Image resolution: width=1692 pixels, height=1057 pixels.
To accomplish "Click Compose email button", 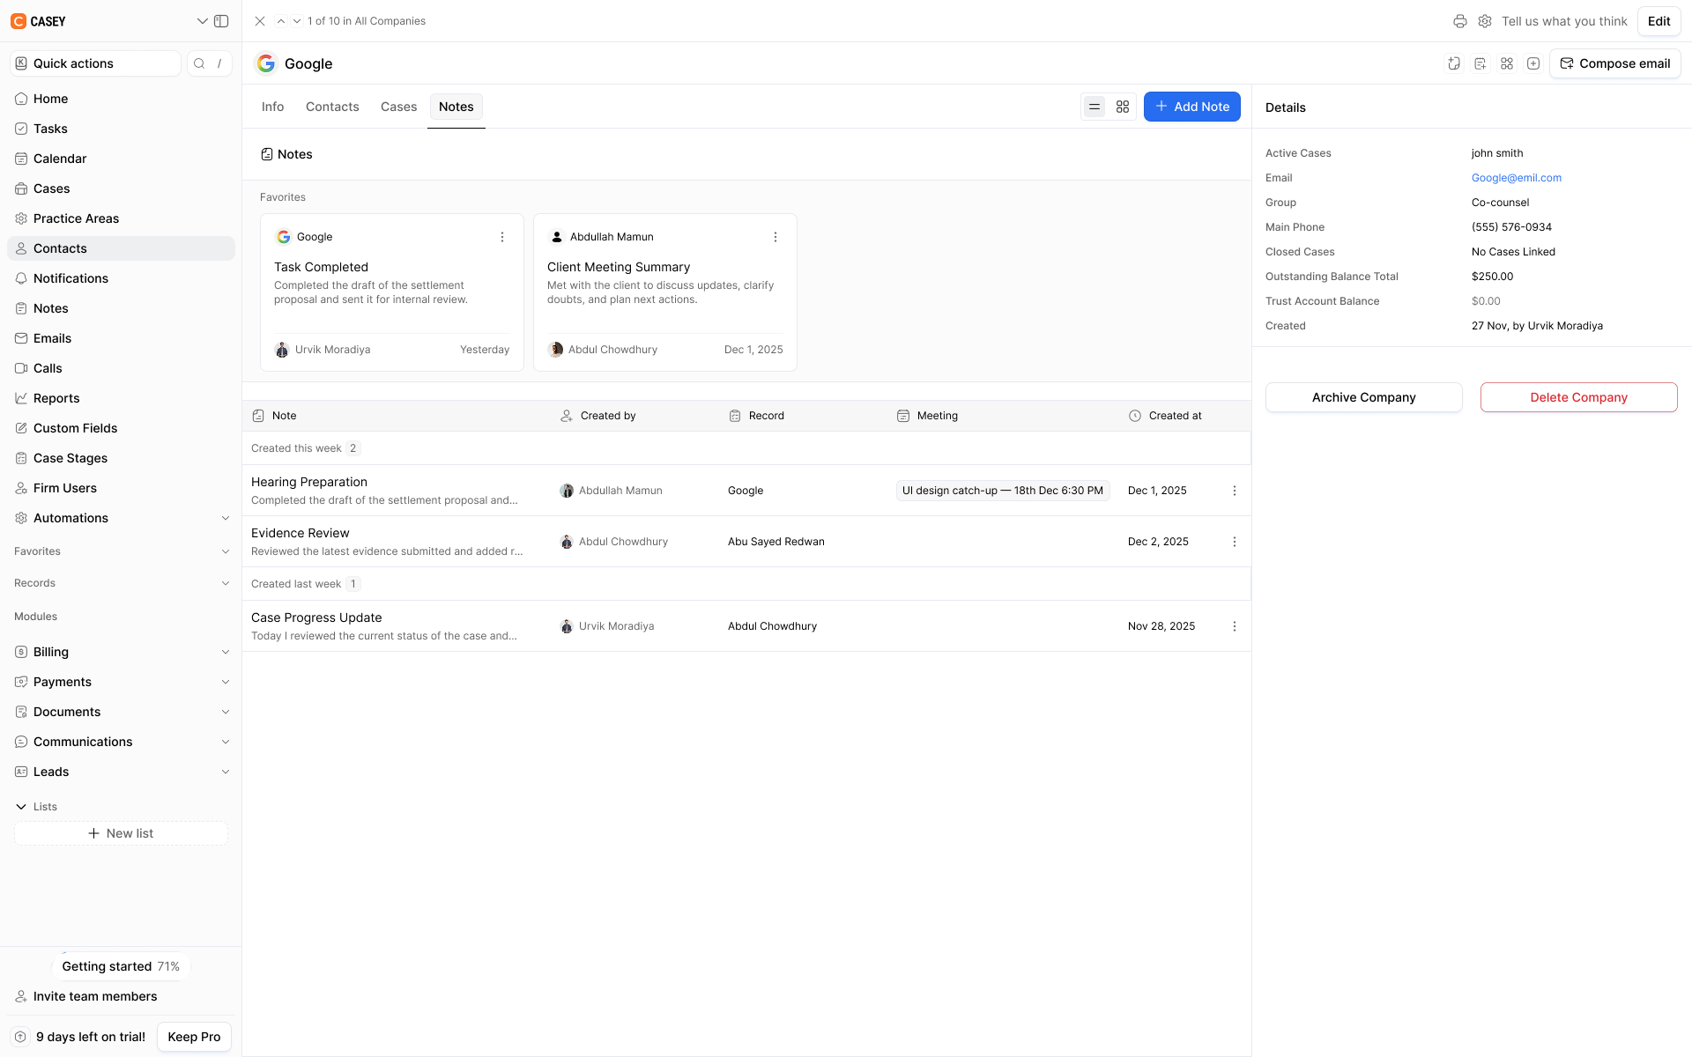I will tap(1614, 63).
